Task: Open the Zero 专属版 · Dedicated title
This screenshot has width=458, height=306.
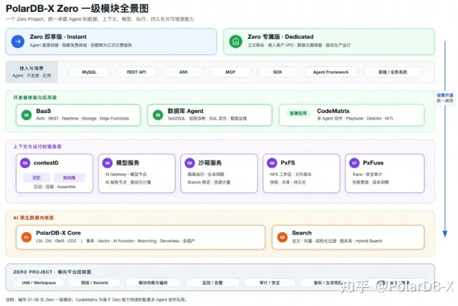Action: pyautogui.click(x=281, y=37)
